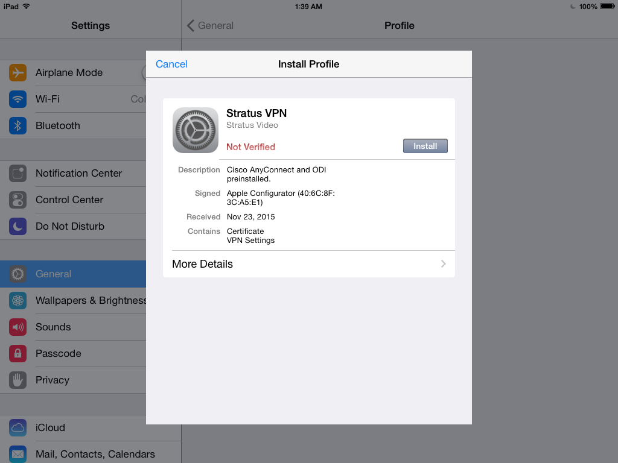This screenshot has width=618, height=463.
Task: Open Privacy settings
Action: click(73, 380)
